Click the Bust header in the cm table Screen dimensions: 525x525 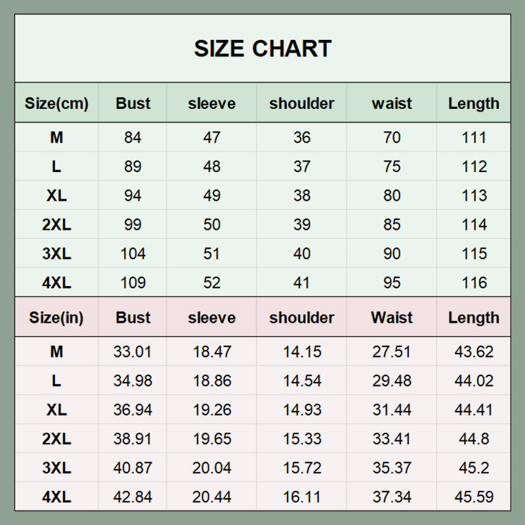(133, 103)
